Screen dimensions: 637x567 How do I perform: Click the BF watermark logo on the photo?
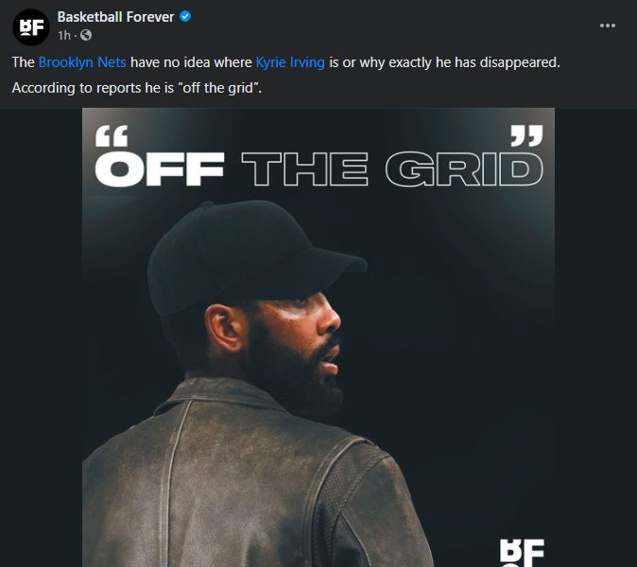click(x=522, y=553)
